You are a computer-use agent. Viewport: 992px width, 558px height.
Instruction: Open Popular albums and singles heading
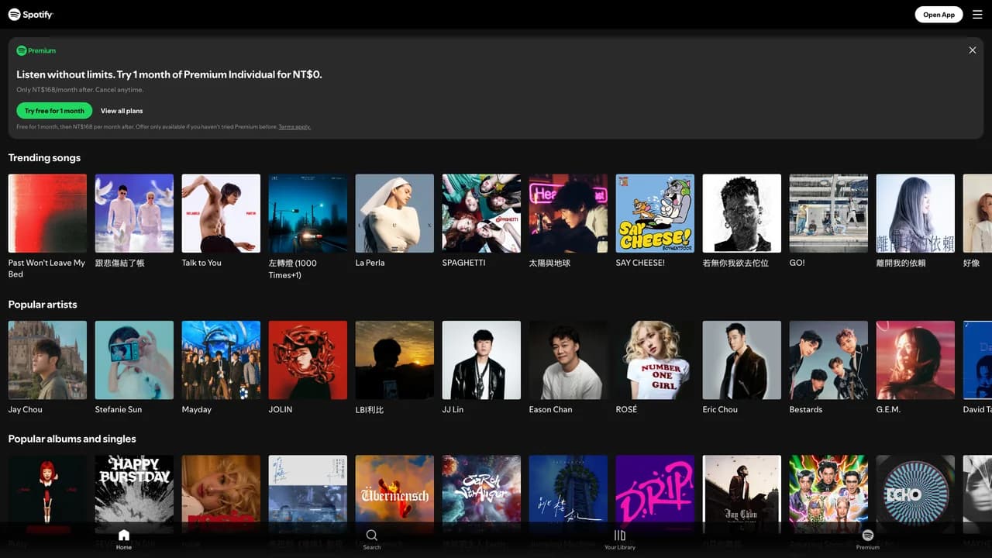[x=72, y=439]
